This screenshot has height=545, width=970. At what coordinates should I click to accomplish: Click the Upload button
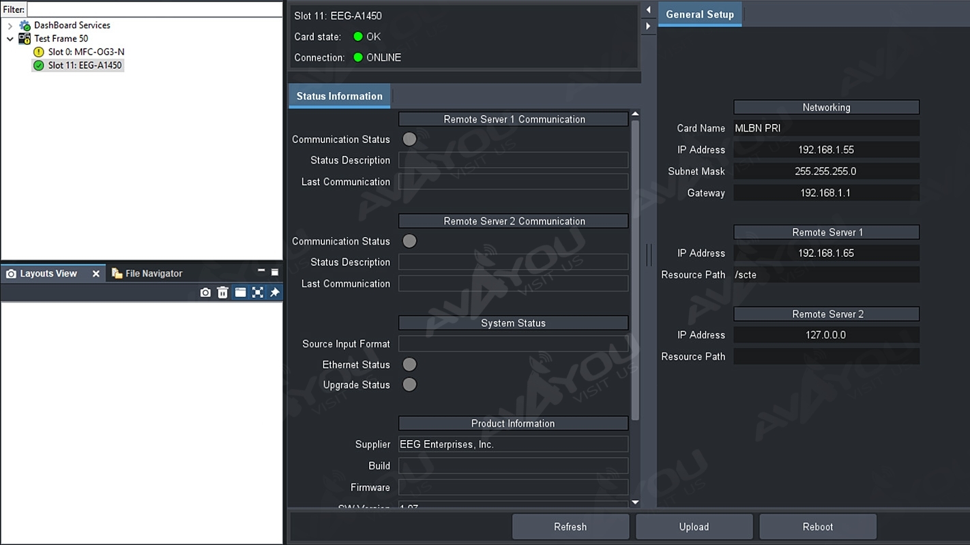[694, 527]
